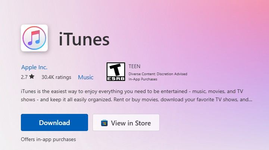Click the ESRB Teen rating badge
This screenshot has height=150, width=269.
116,72
